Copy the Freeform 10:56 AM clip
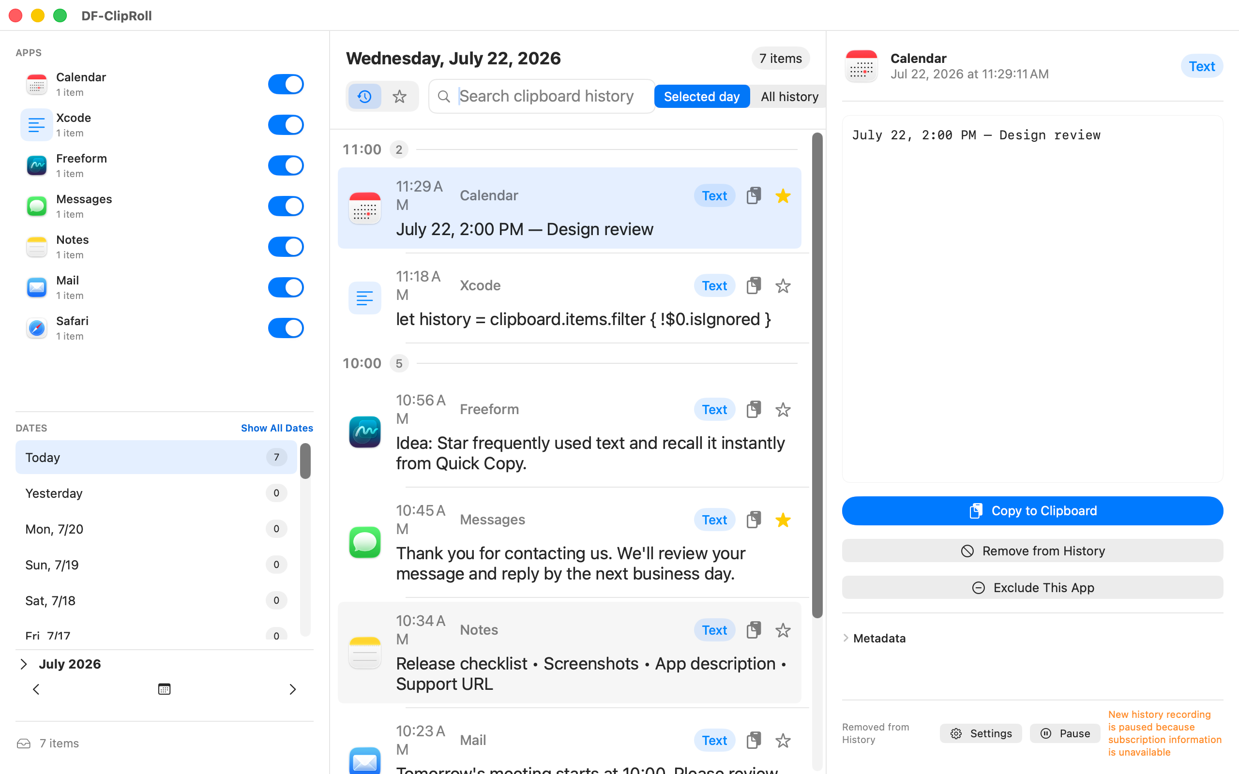The image size is (1239, 774). [x=753, y=410]
